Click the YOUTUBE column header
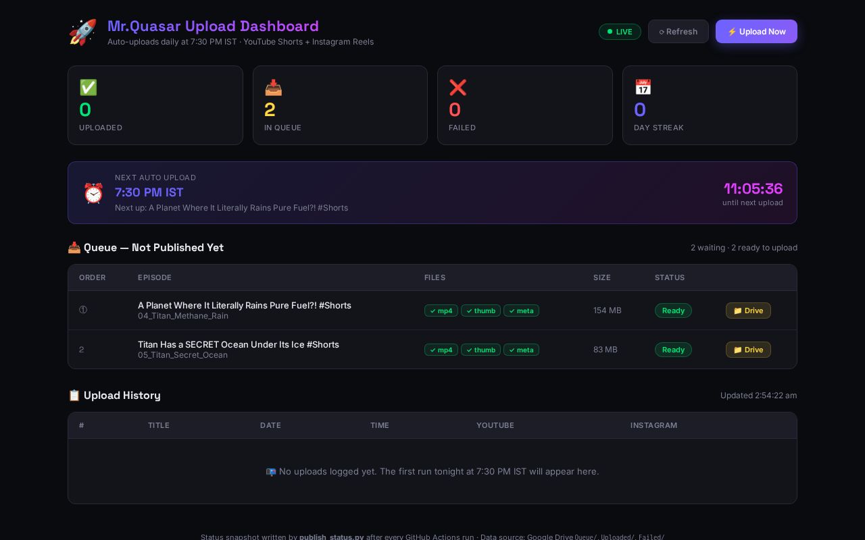The width and height of the screenshot is (865, 540). 495,425
